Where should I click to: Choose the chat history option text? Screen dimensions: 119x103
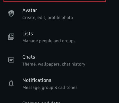pos(73,64)
